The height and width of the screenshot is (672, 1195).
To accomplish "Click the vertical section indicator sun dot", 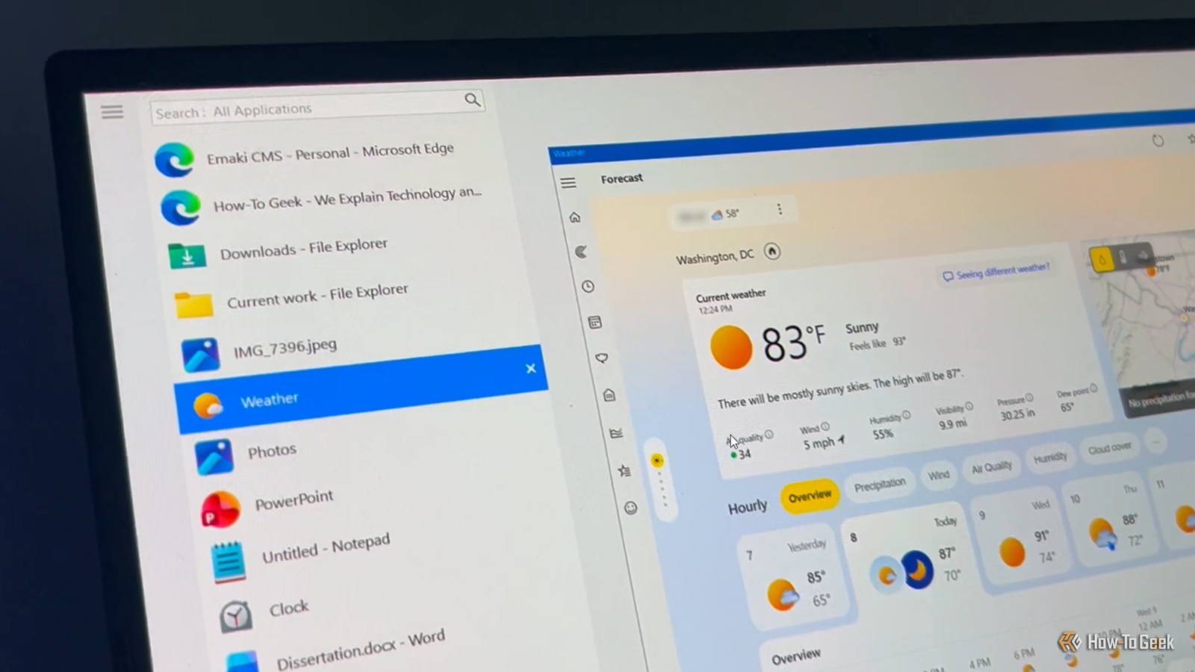I will click(657, 460).
